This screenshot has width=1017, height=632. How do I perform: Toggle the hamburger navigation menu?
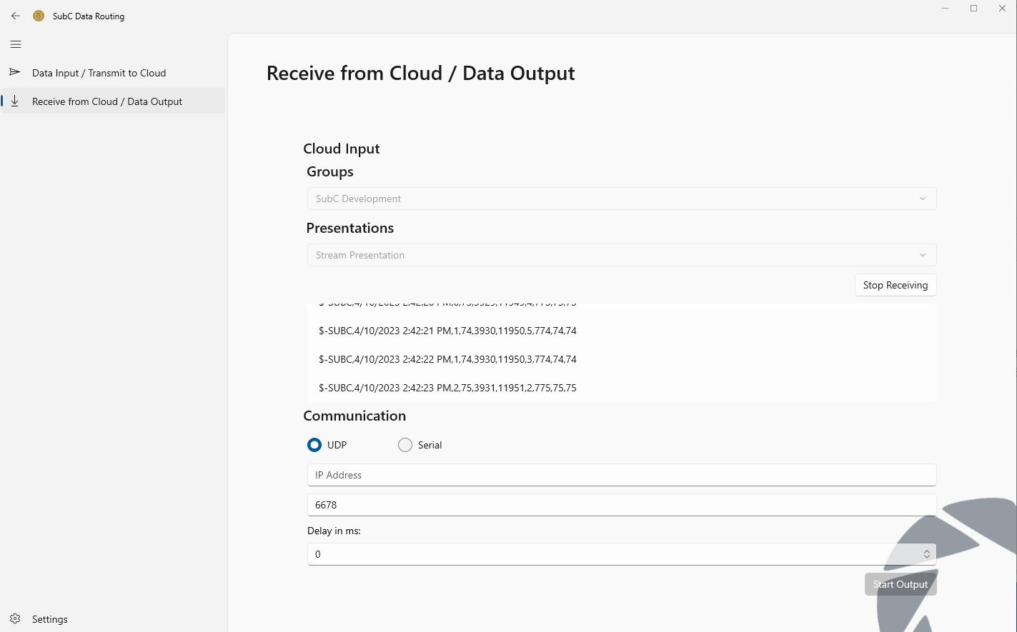(16, 44)
